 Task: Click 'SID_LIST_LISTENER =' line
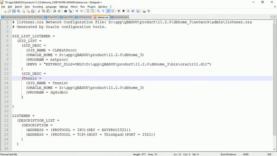click(33, 36)
